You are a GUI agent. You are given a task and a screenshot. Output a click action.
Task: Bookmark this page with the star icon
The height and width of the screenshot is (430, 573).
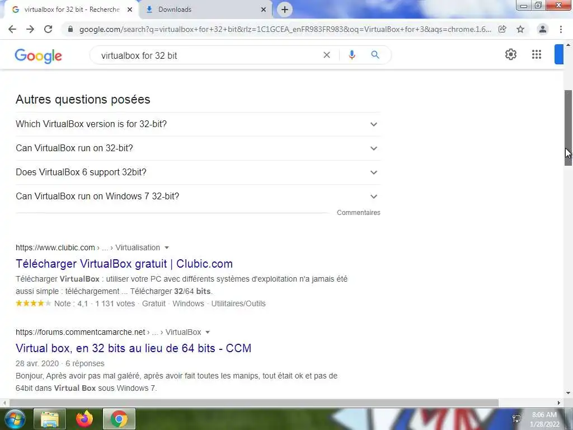[520, 29]
